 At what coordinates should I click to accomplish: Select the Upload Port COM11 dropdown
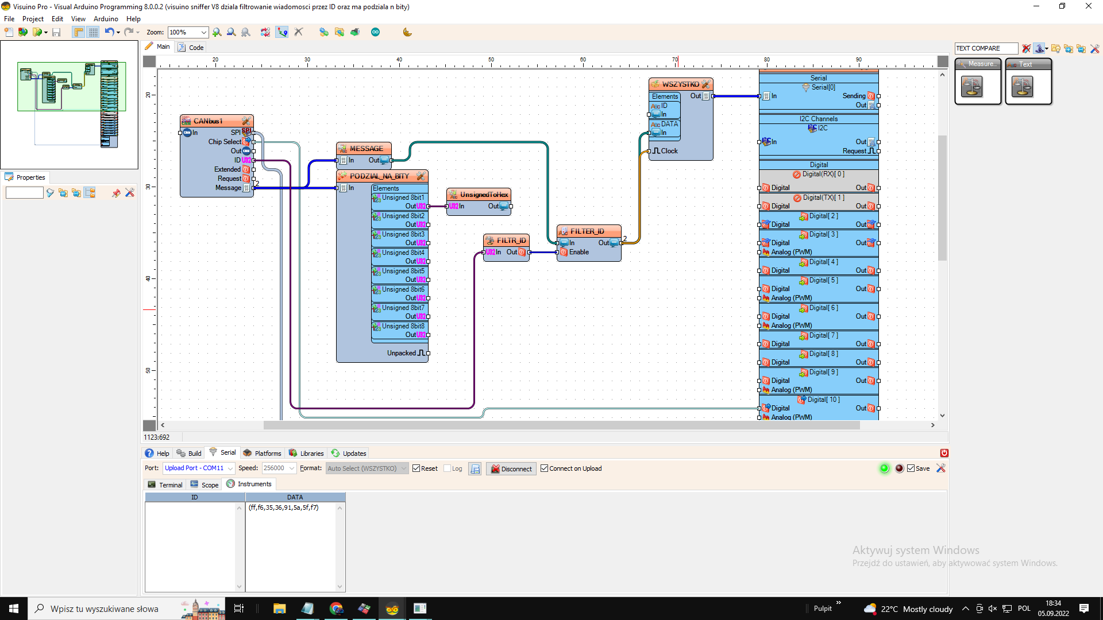coord(199,468)
